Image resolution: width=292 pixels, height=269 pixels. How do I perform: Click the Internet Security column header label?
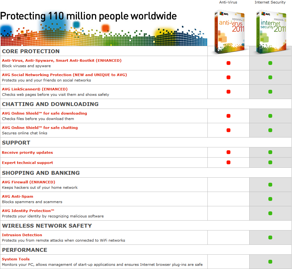click(270, 2)
